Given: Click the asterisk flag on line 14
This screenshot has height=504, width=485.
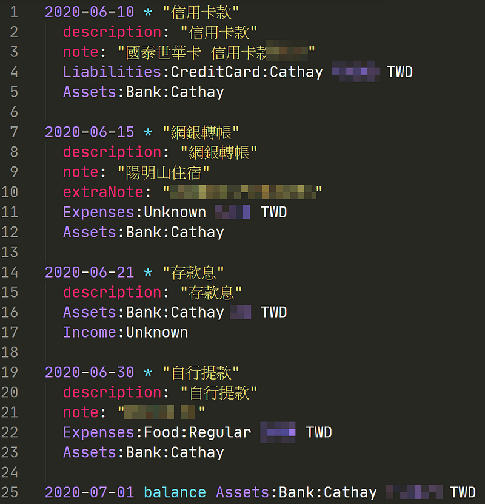Looking at the screenshot, I should point(149,273).
